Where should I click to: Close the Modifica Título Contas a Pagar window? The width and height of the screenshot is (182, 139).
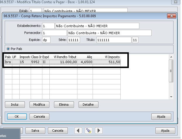(x=176, y=2)
